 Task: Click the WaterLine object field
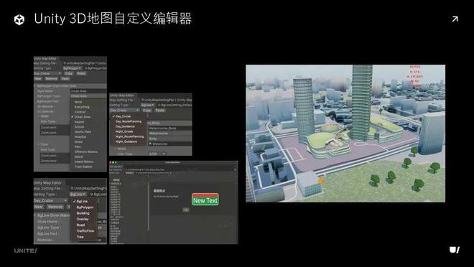click(x=170, y=144)
